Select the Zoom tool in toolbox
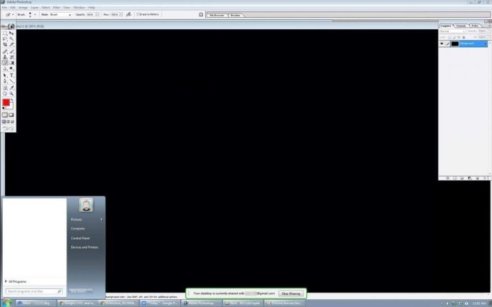 click(x=11, y=93)
